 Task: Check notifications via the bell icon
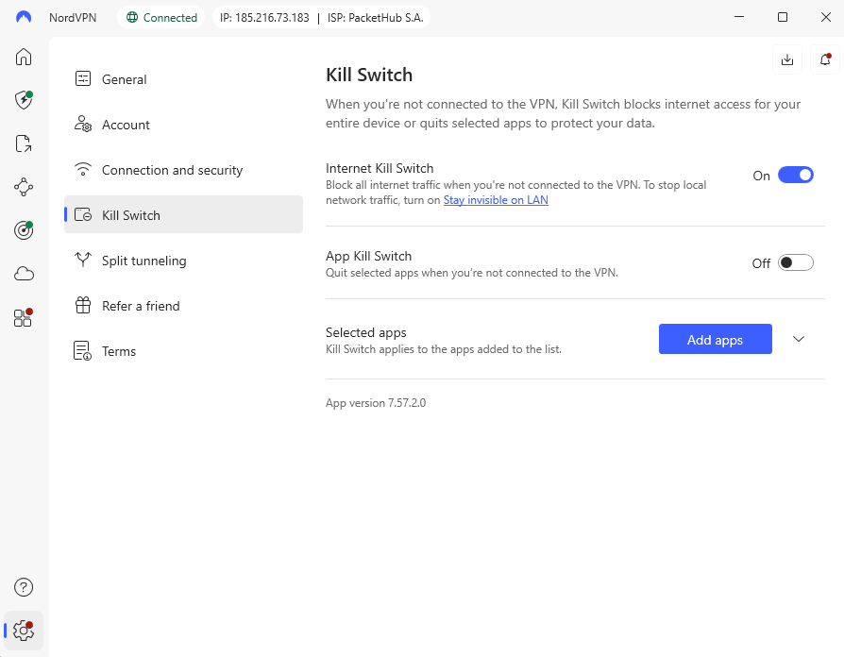click(824, 59)
